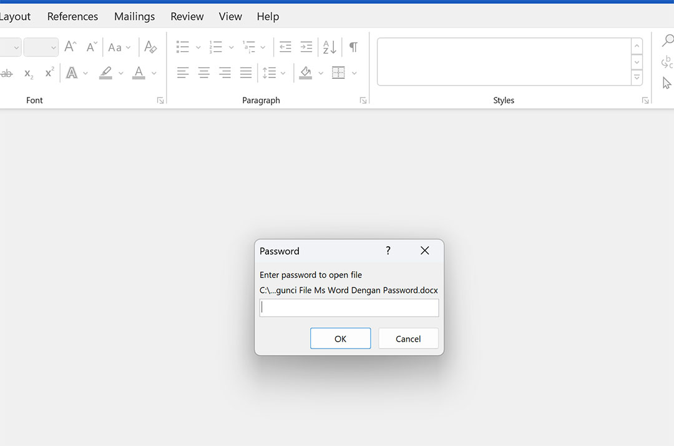Apply Subscript formatting
674x446 pixels.
[28, 73]
